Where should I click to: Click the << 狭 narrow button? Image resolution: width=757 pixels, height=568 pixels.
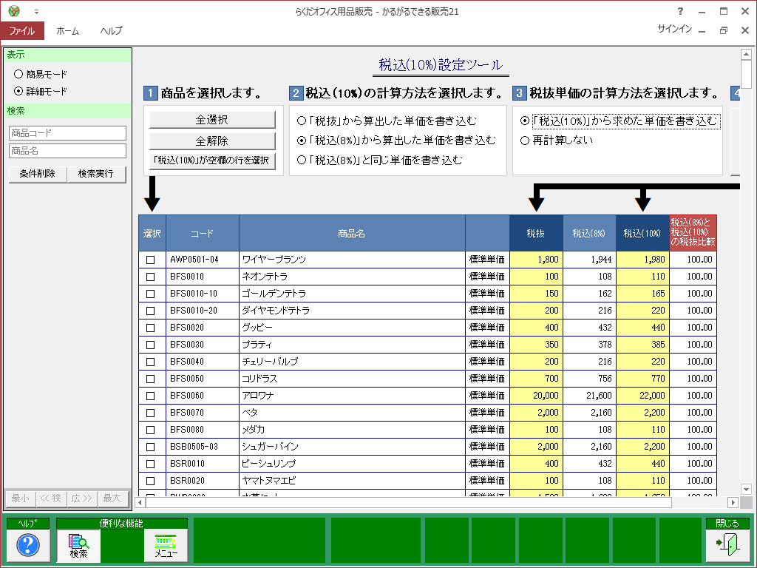tap(51, 498)
